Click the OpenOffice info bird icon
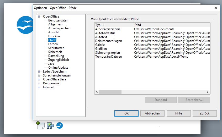222x137 pixels. pyautogui.click(x=60, y=125)
